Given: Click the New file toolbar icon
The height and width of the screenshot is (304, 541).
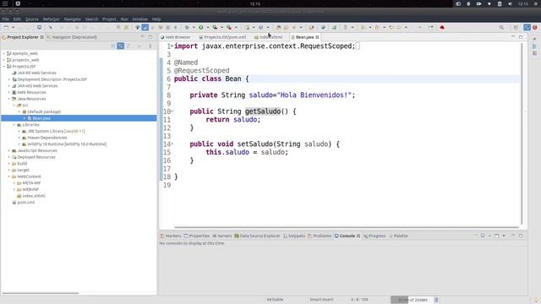Looking at the screenshot, I should click(x=6, y=27).
